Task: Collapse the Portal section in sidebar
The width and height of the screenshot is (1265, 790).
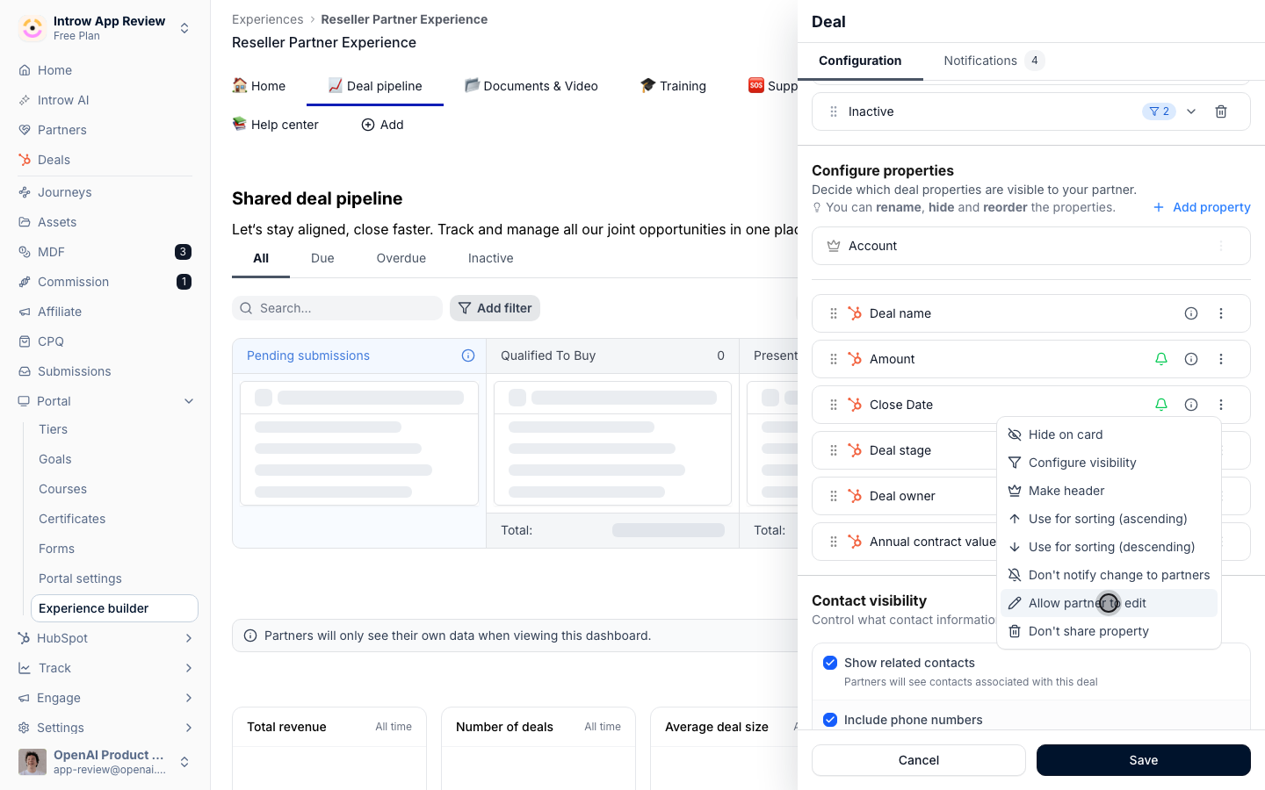Action: click(x=189, y=401)
